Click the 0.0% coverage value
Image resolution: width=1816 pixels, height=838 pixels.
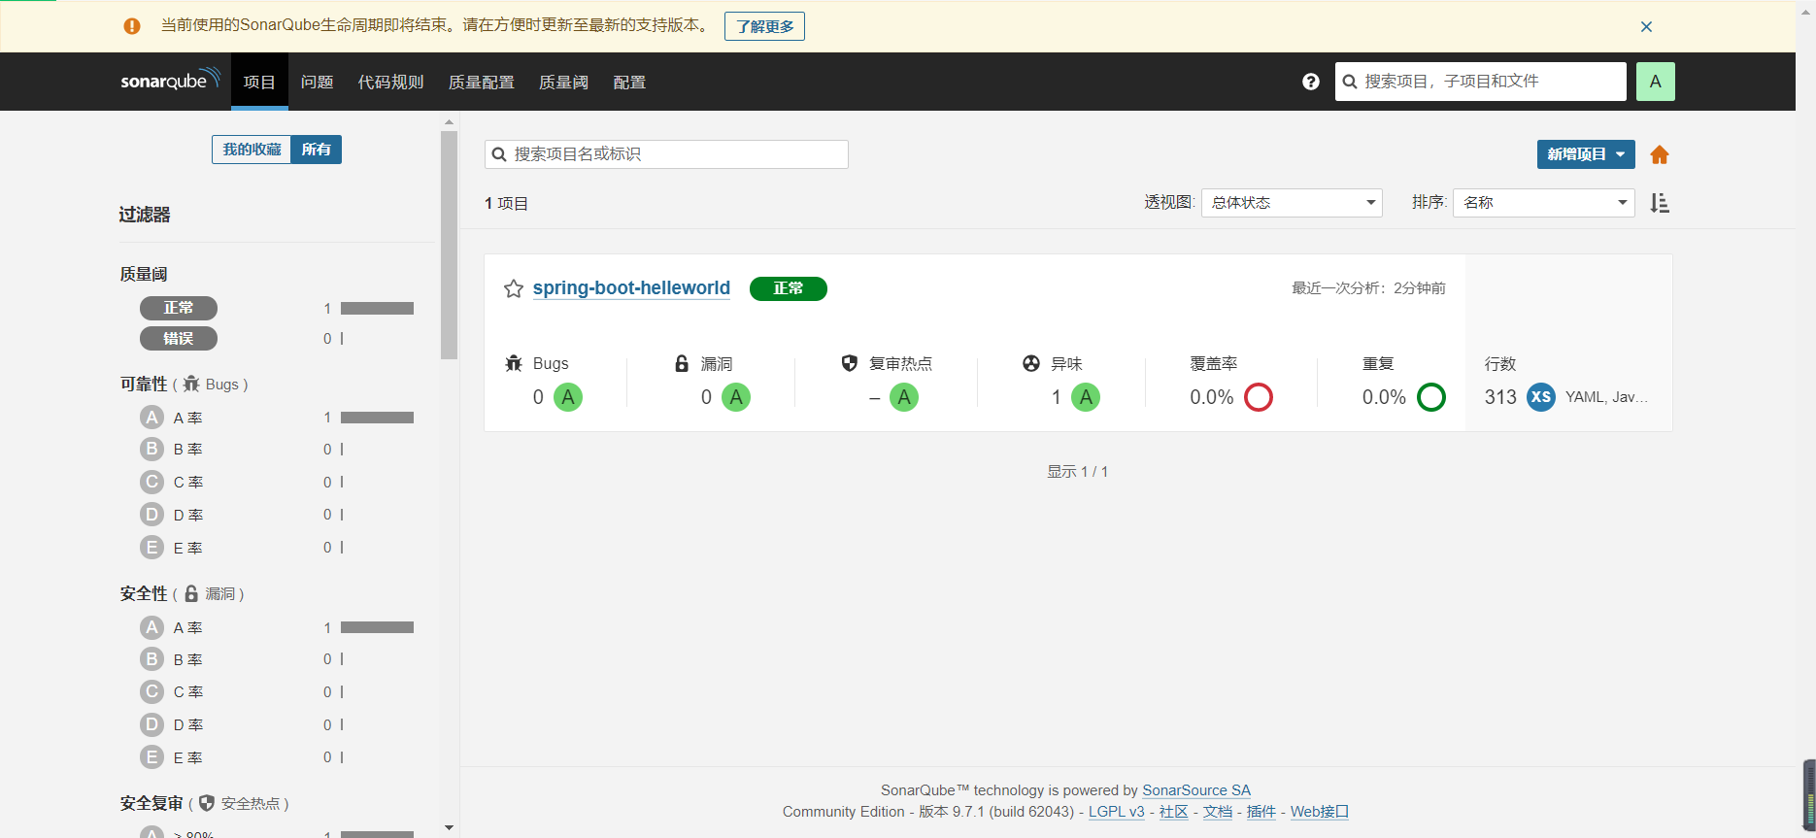coord(1212,397)
